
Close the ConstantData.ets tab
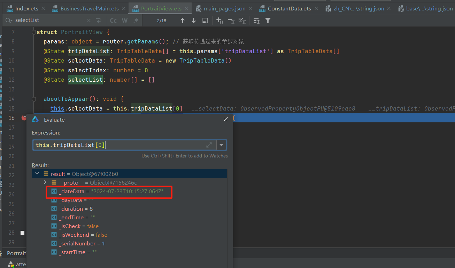click(x=316, y=9)
